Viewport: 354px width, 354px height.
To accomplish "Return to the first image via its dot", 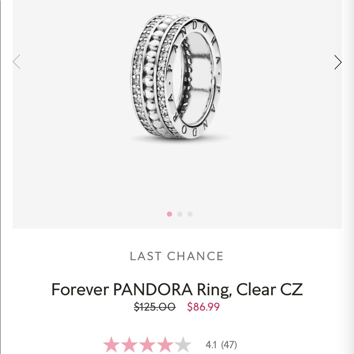I will click(169, 214).
